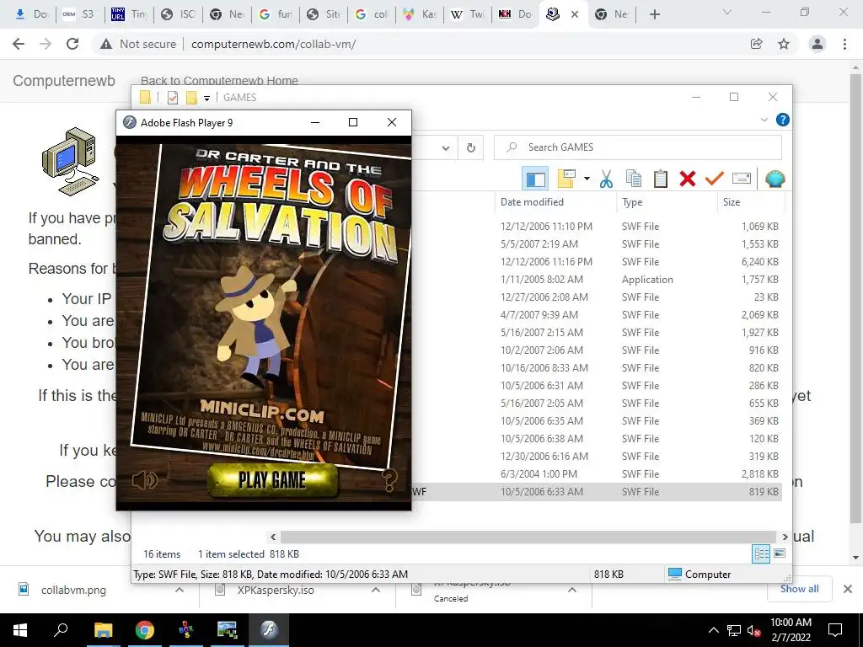863x647 pixels.
Task: Mute sound with the speaker icon in Flash game
Action: point(145,480)
